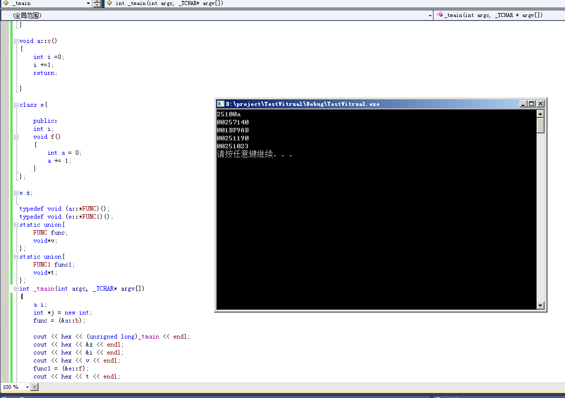
Task: Open the console window's system menu icon
Action: 221,104
